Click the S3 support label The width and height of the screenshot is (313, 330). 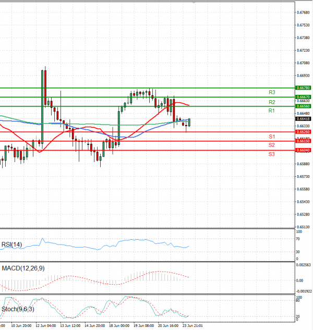[272, 154]
